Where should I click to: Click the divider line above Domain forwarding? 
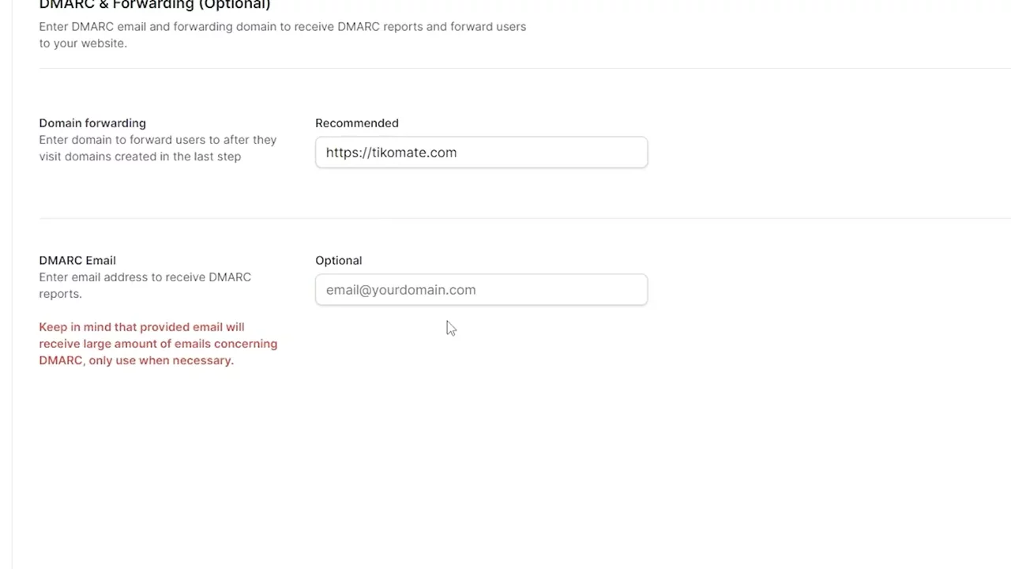[x=505, y=69]
